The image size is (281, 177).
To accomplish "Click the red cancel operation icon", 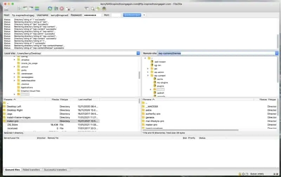I will pyautogui.click(x=62, y=8).
